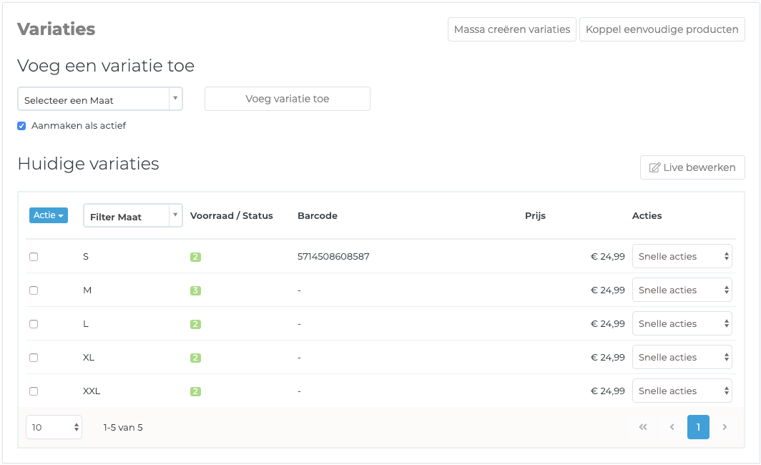Toggle the Aanmaken als actief checkbox
Viewport: 761px width, 465px height.
[x=21, y=126]
